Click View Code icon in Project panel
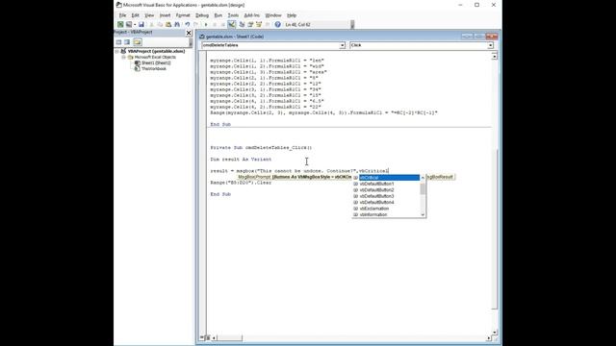This screenshot has height=346, width=616. [x=118, y=42]
